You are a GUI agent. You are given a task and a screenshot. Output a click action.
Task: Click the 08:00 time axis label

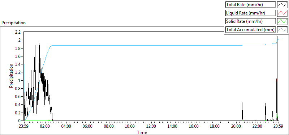coord(109,127)
